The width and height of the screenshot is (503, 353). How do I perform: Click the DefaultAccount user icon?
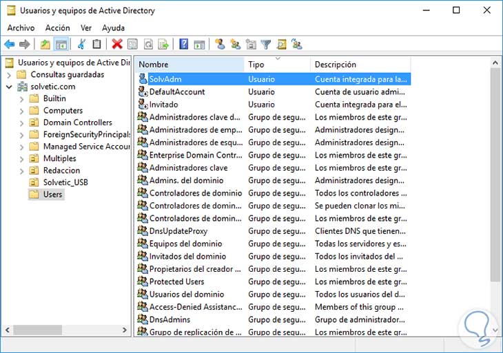coord(143,92)
